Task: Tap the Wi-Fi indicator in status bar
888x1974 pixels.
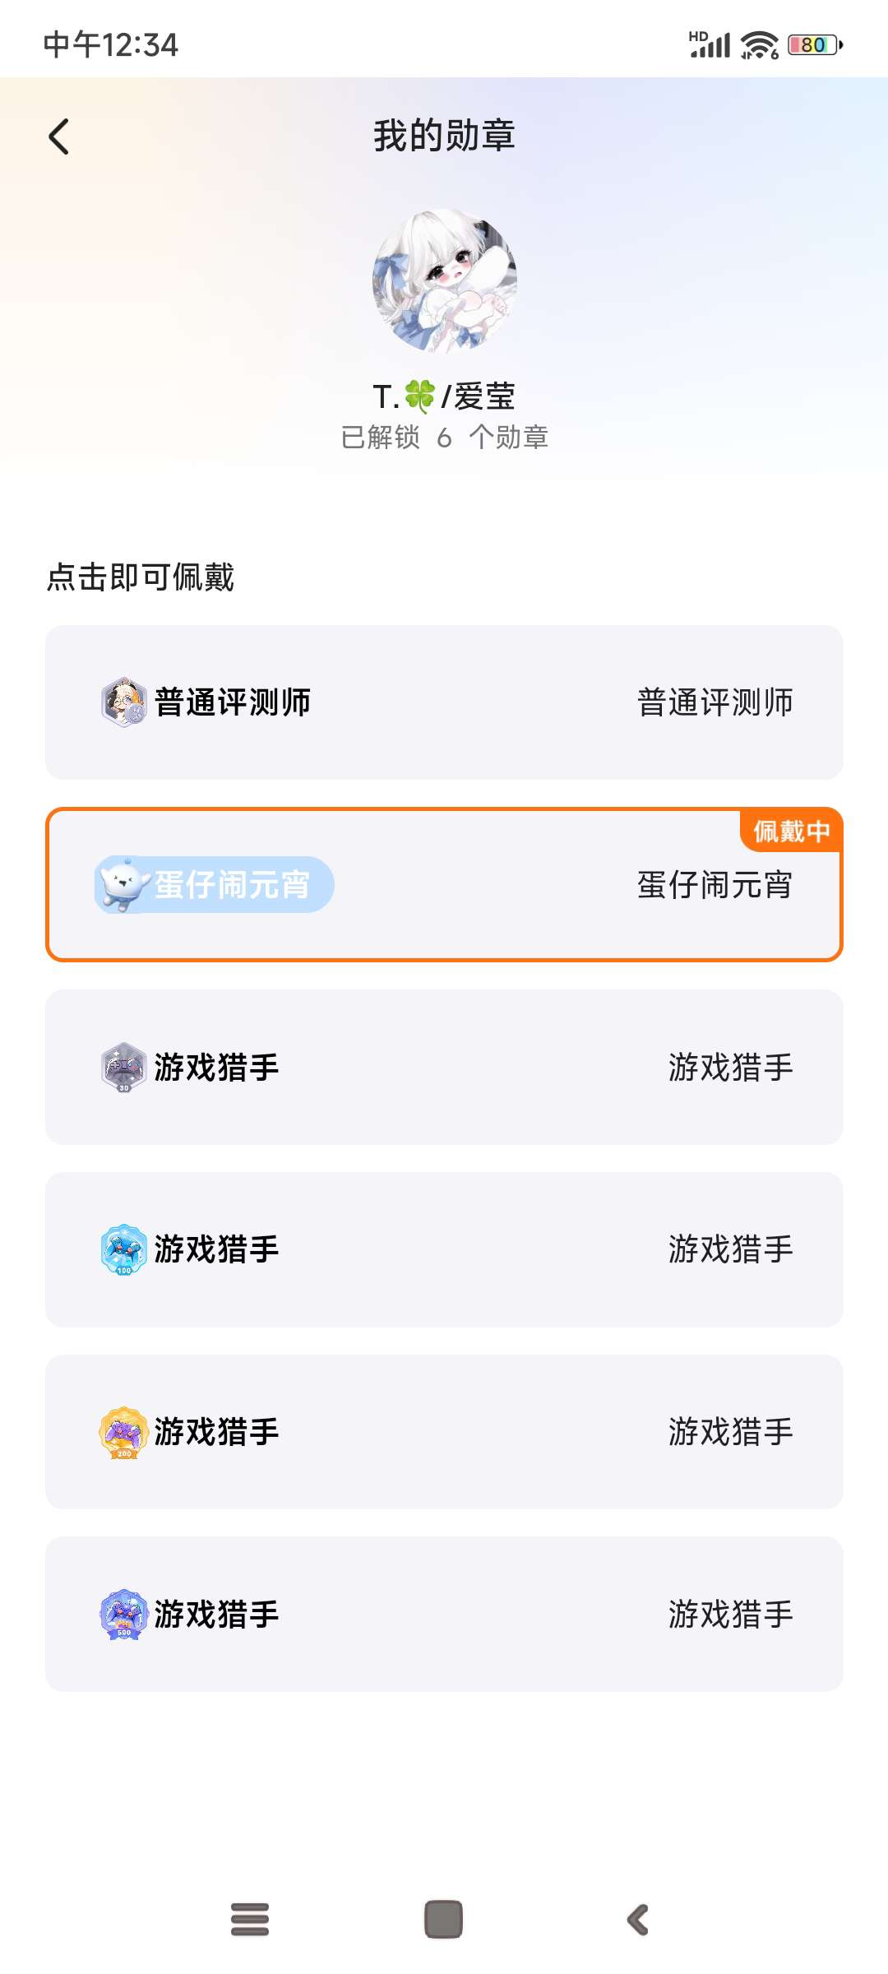Action: click(759, 45)
